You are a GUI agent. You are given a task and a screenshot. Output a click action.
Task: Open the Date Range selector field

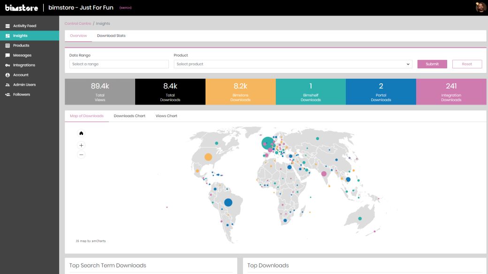[x=119, y=64]
